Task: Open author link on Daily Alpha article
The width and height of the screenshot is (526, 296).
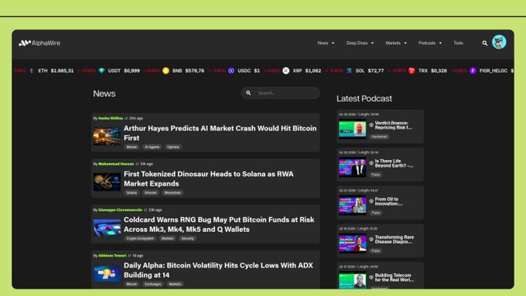Action: click(112, 256)
